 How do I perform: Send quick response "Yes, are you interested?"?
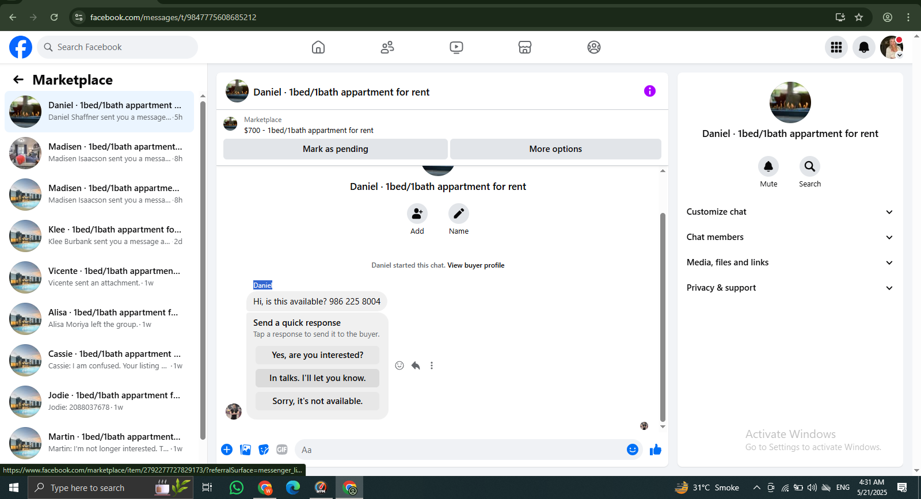point(318,355)
